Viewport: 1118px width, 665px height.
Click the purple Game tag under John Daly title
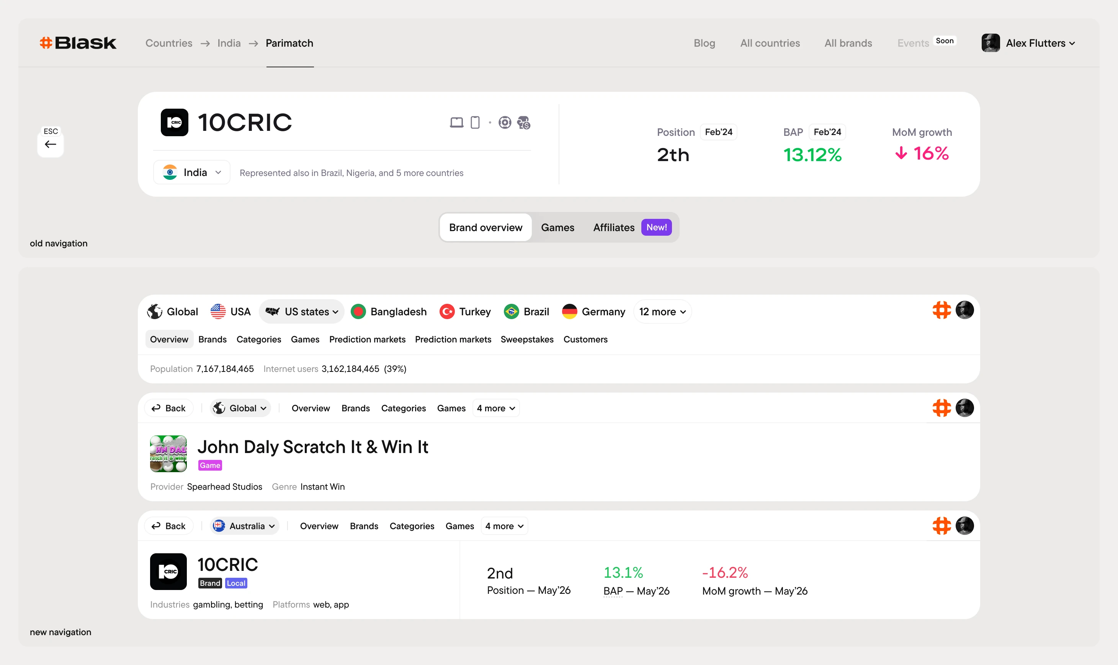pyautogui.click(x=210, y=465)
